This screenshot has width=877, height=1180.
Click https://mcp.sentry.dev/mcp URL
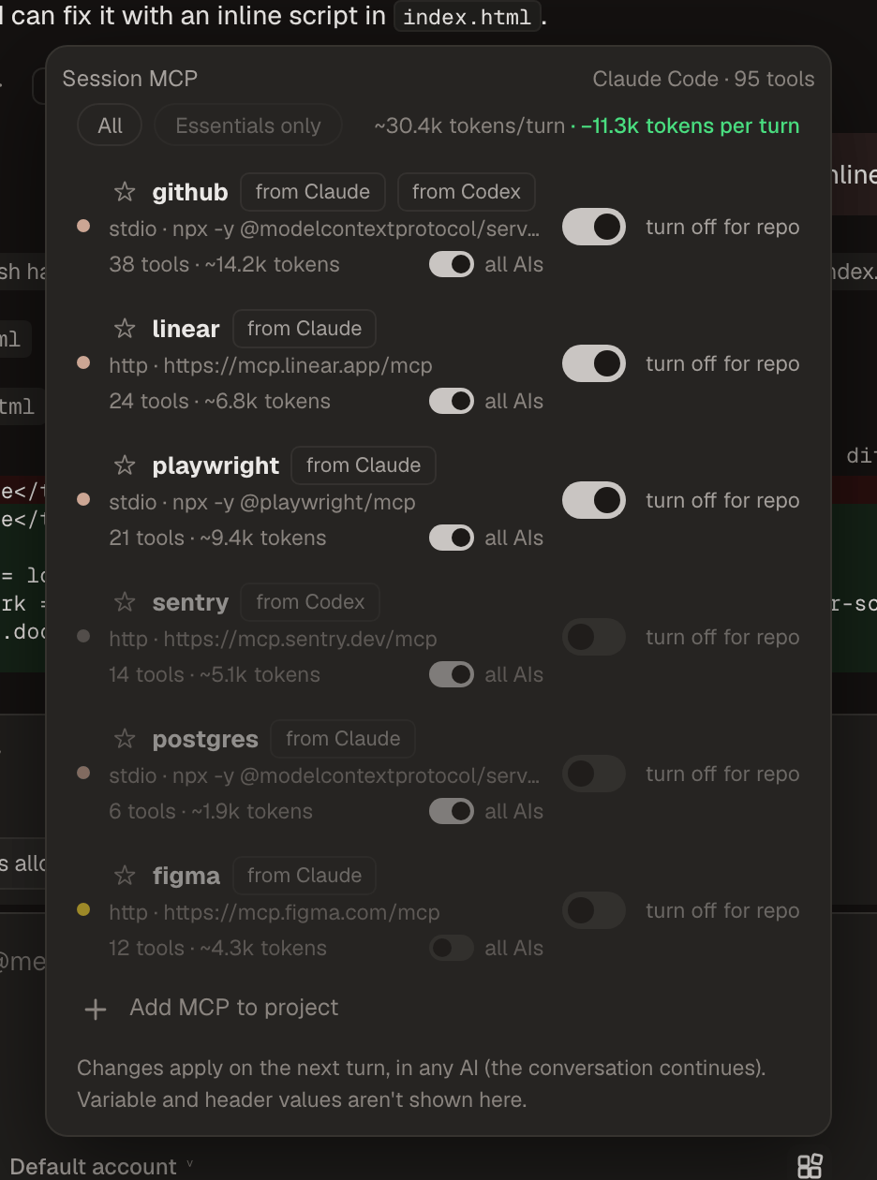point(300,639)
